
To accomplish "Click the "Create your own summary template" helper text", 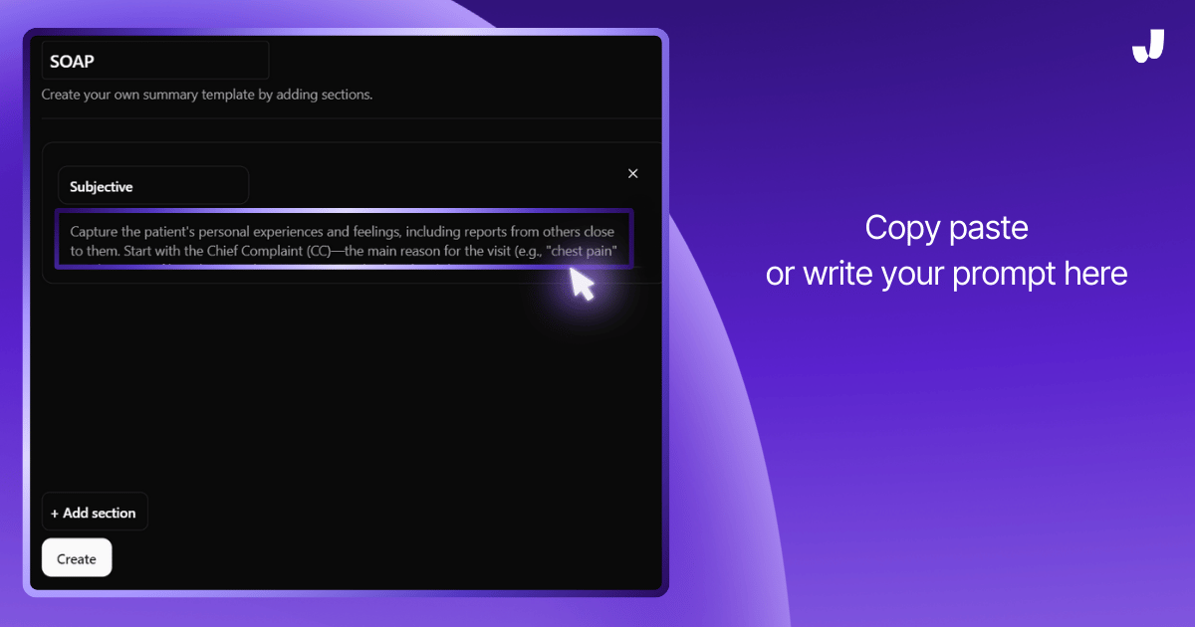I will click(206, 96).
